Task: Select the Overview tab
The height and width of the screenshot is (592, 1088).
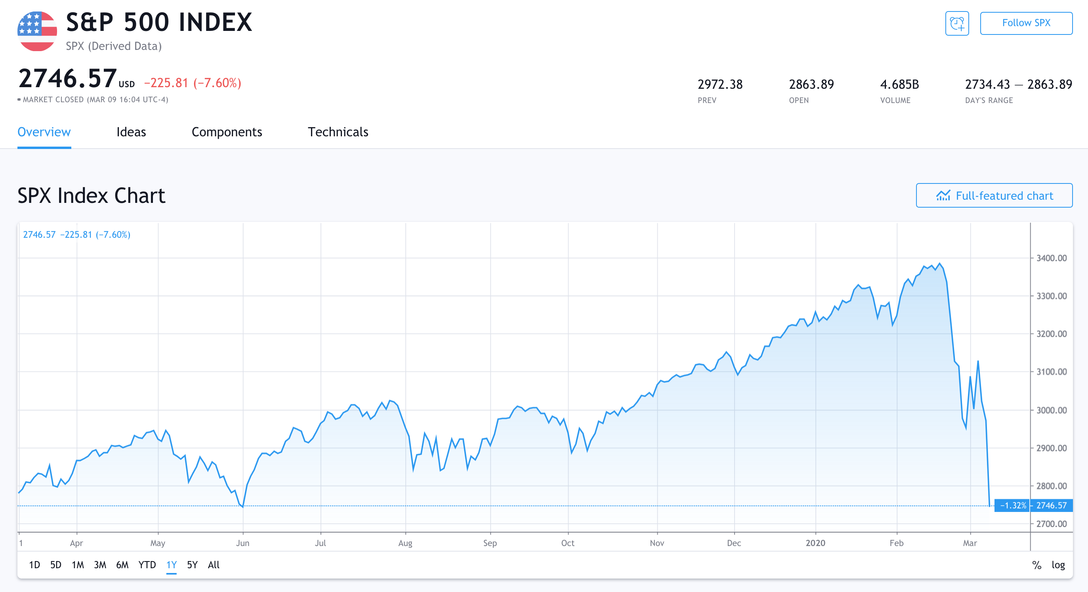Action: click(x=44, y=132)
